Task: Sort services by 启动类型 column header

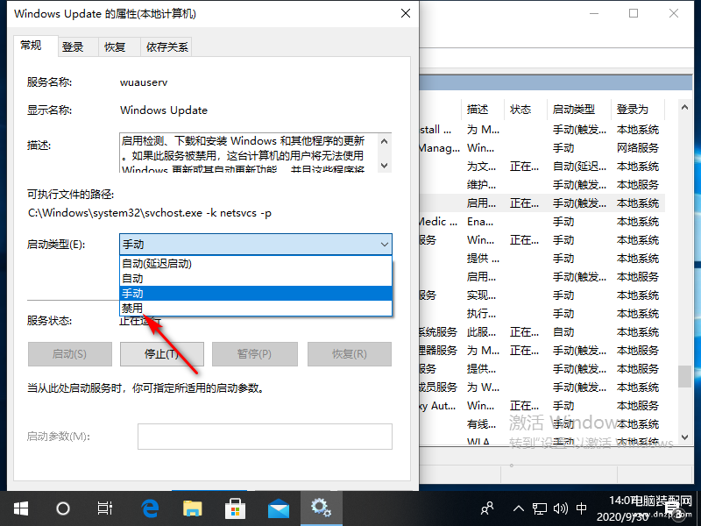Action: pyautogui.click(x=579, y=109)
